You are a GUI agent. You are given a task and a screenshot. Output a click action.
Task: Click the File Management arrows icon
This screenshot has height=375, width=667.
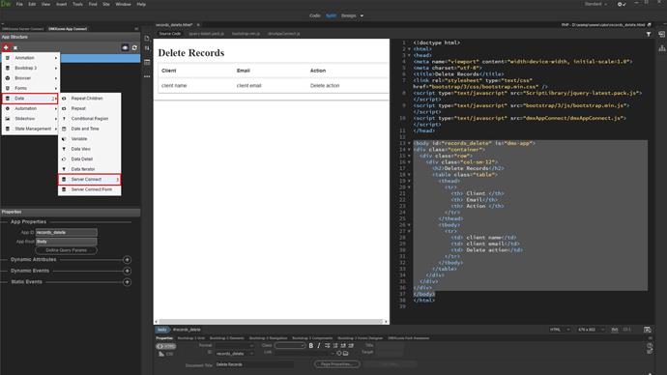click(147, 48)
